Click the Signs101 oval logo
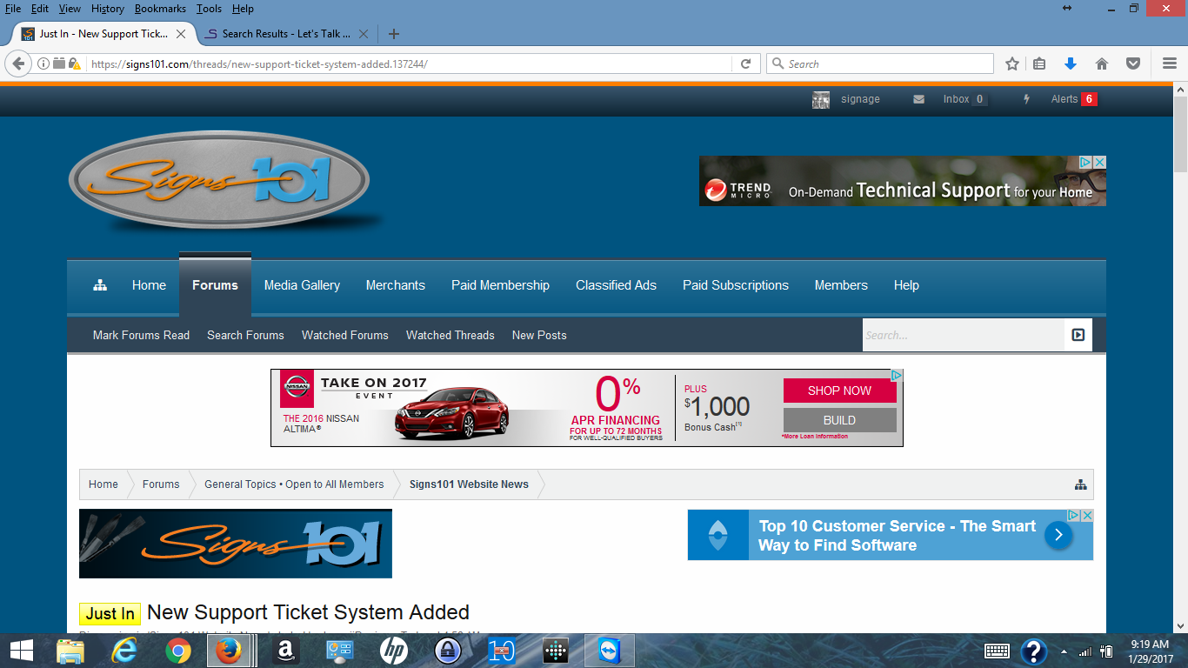The image size is (1188, 668). pyautogui.click(x=219, y=181)
